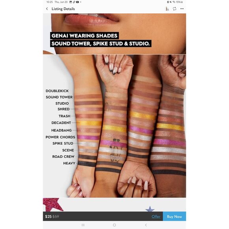
Task: Tap the Listing Details title
Action: (63, 9)
